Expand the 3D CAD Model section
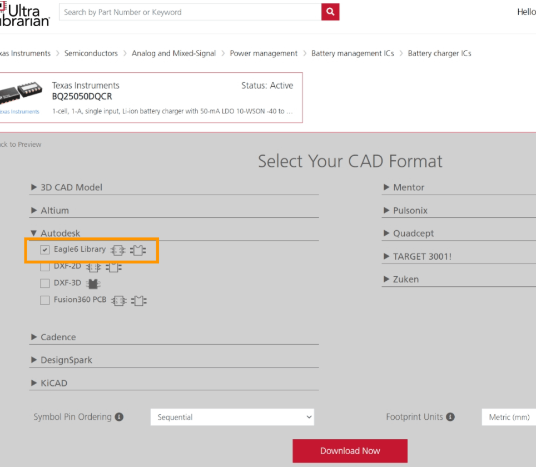 [x=174, y=187]
